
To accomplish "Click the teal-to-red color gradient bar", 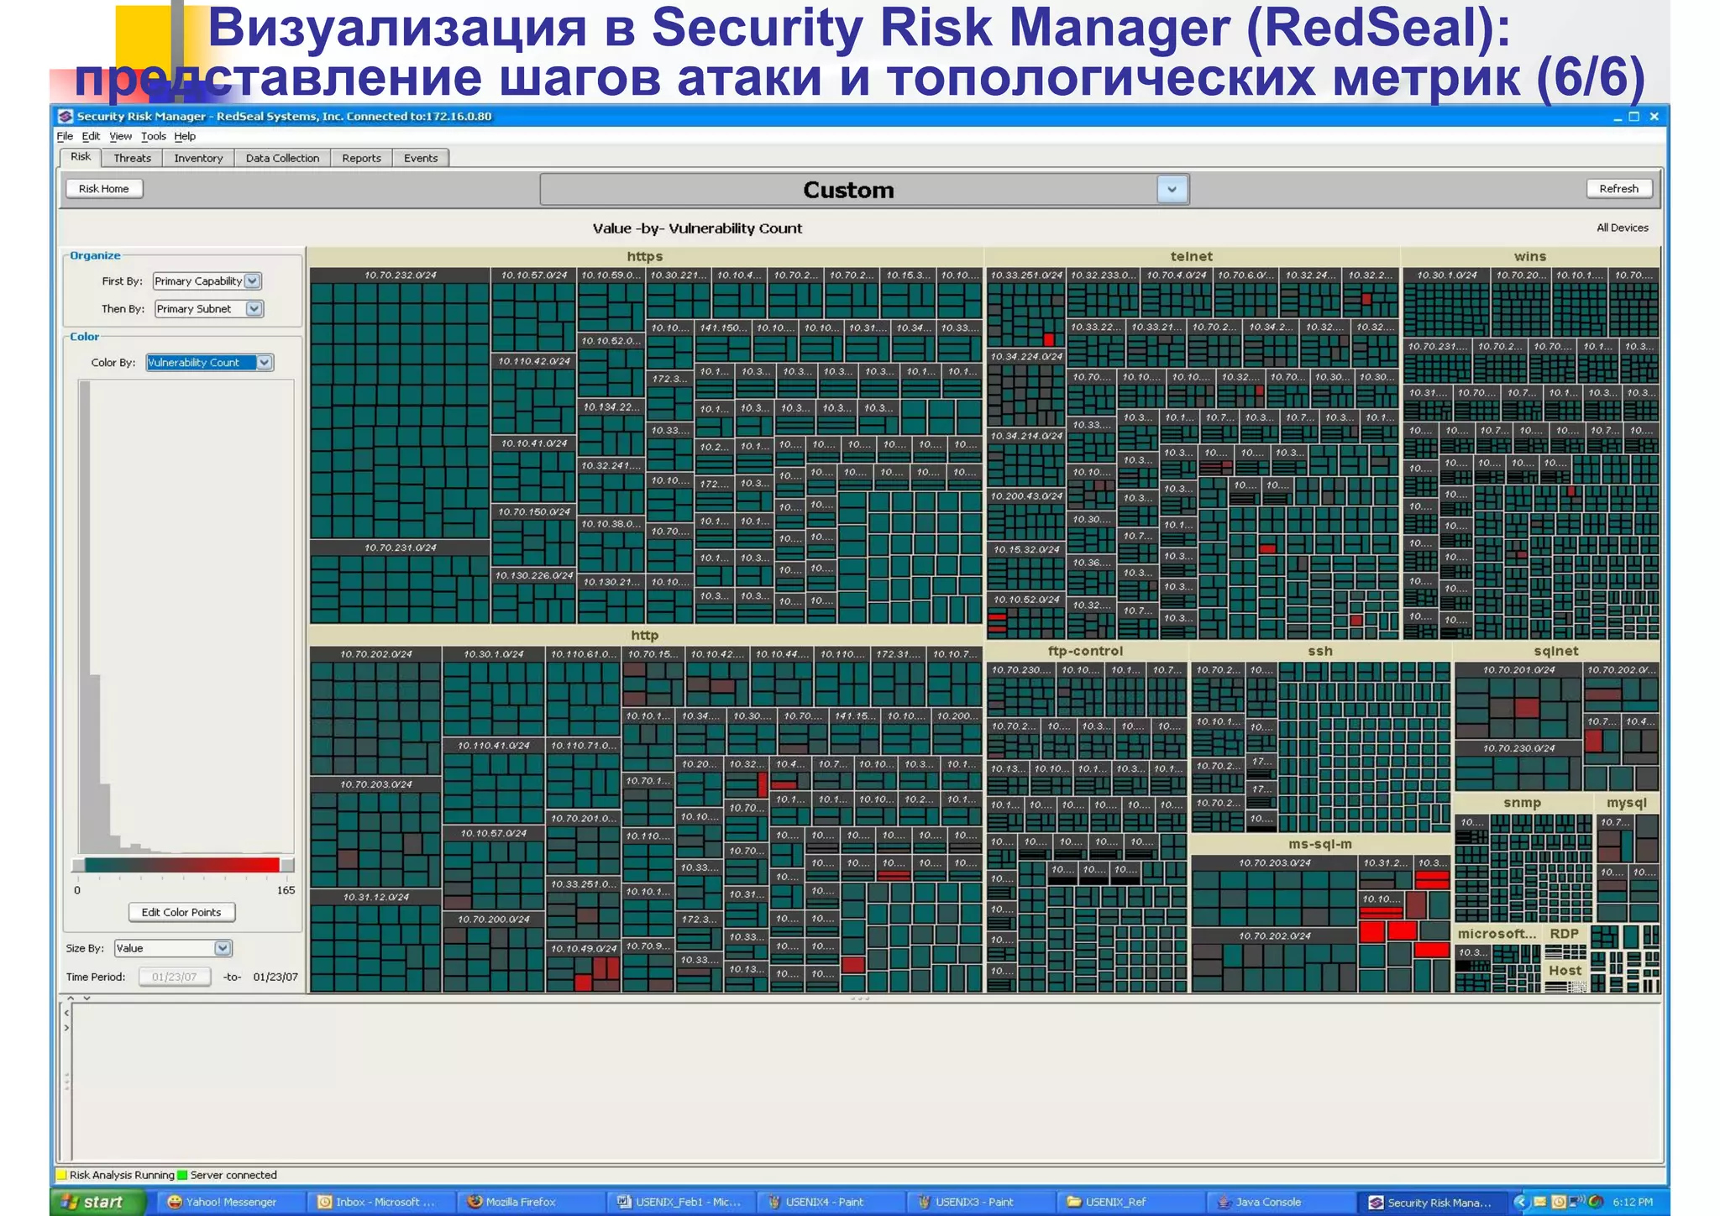I will tap(182, 865).
